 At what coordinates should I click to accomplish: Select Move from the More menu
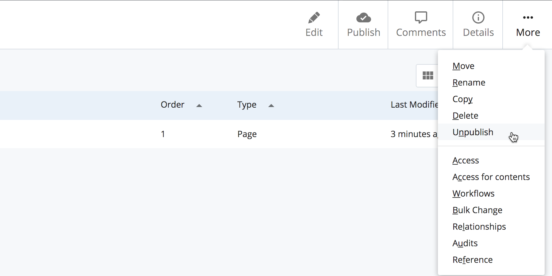(463, 66)
